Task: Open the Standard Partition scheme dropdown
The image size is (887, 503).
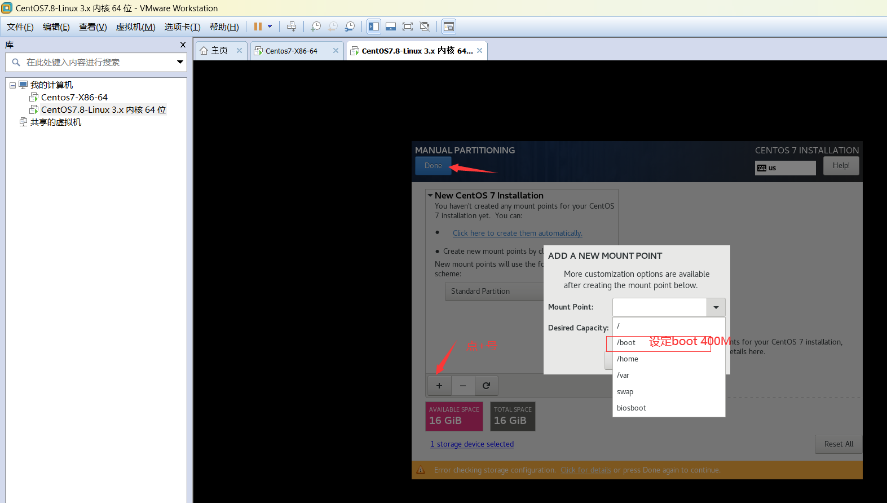Action: click(495, 292)
